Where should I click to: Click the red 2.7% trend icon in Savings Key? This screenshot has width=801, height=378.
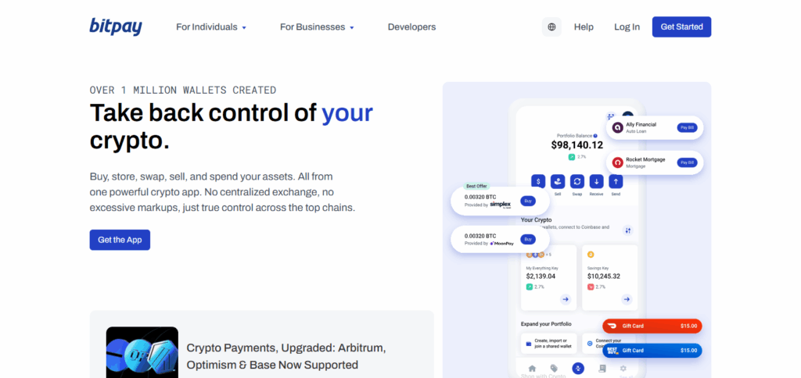pyautogui.click(x=591, y=287)
